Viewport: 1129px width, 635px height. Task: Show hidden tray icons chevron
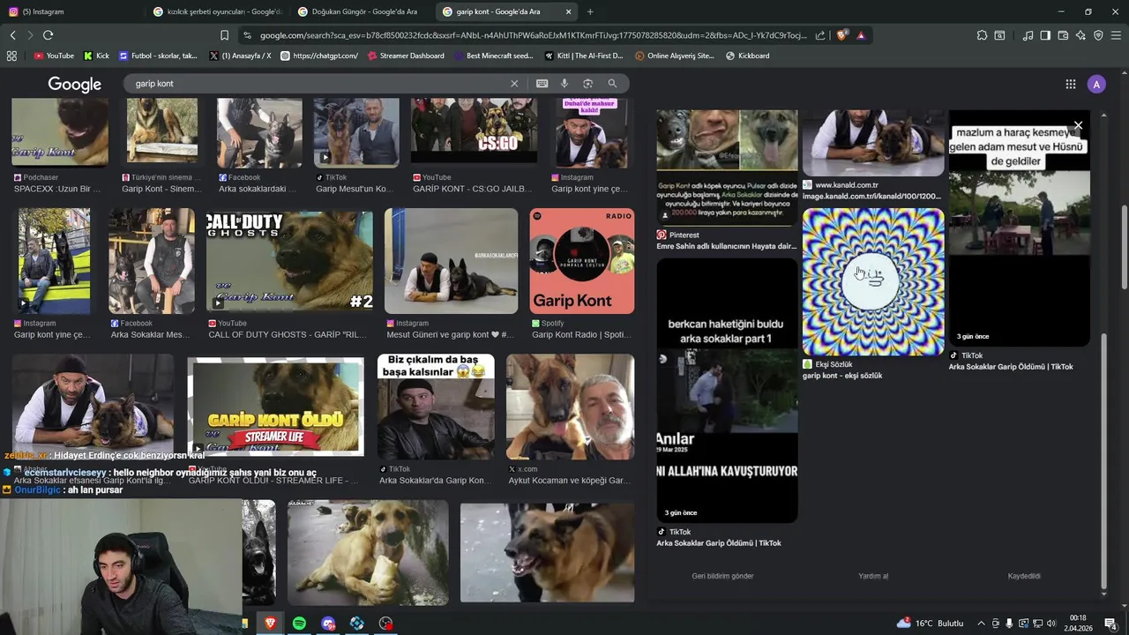pos(980,624)
